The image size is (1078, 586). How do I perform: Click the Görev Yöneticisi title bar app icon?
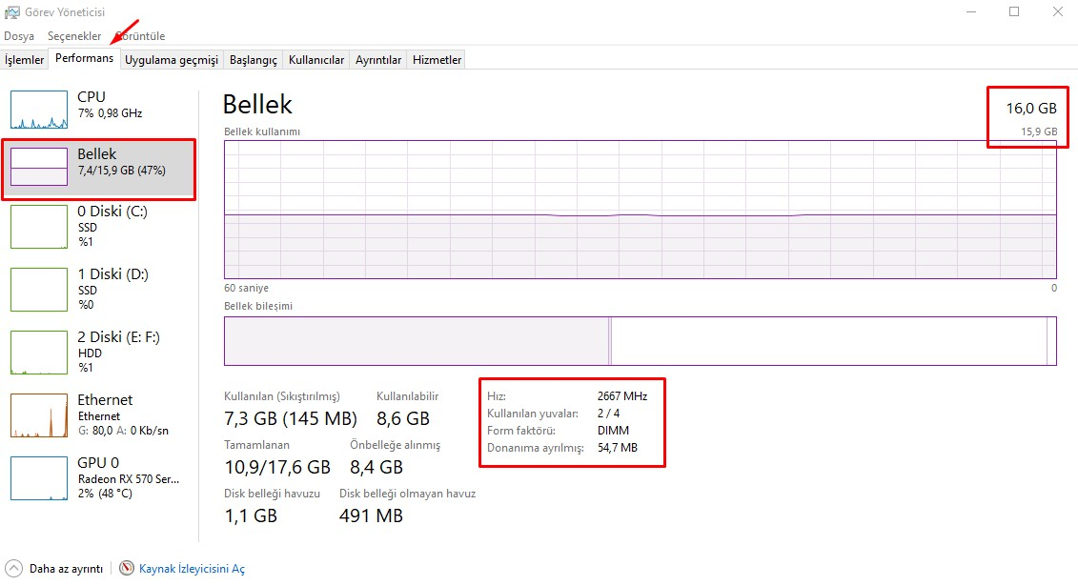pos(12,12)
